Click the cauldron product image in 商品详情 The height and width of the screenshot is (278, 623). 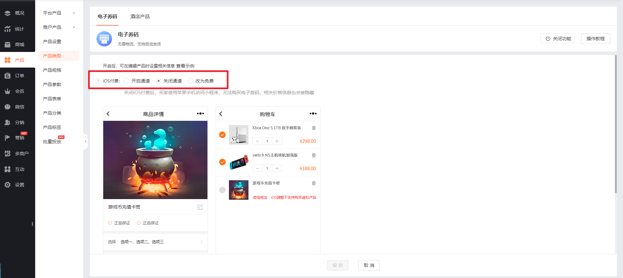click(x=155, y=160)
